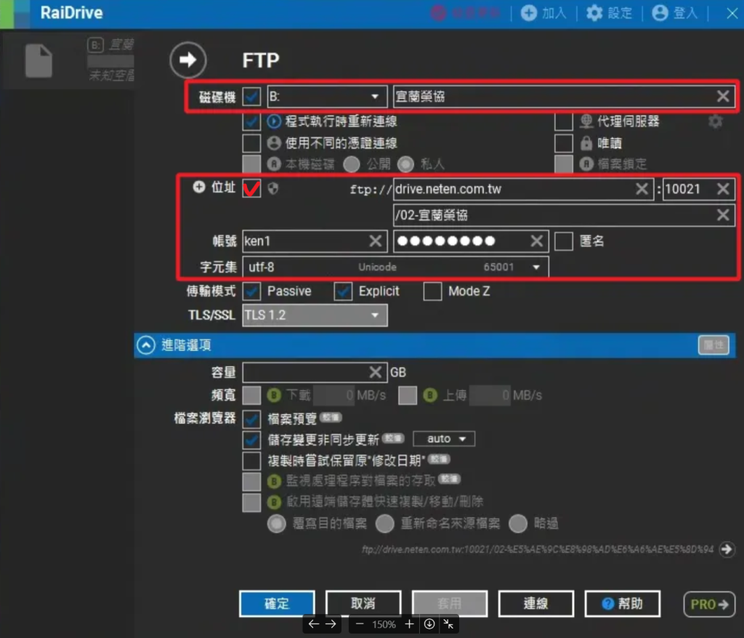This screenshot has width=744, height=638.
Task: Clear the drive.neten.com.tw address field
Action: [x=642, y=189]
